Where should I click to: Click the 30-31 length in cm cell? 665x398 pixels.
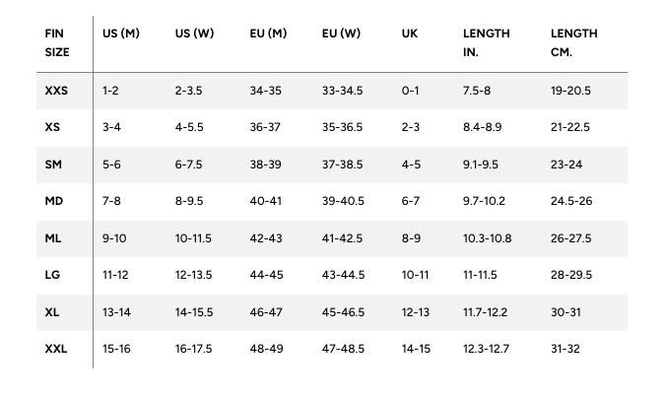pos(565,312)
